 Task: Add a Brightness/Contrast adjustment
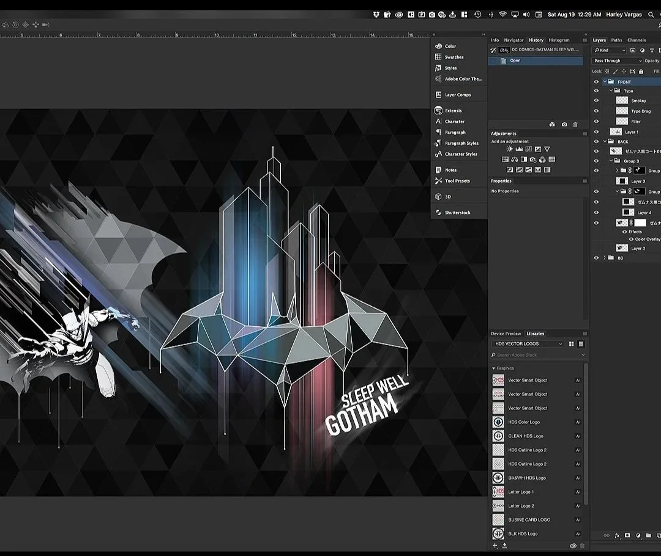click(510, 149)
